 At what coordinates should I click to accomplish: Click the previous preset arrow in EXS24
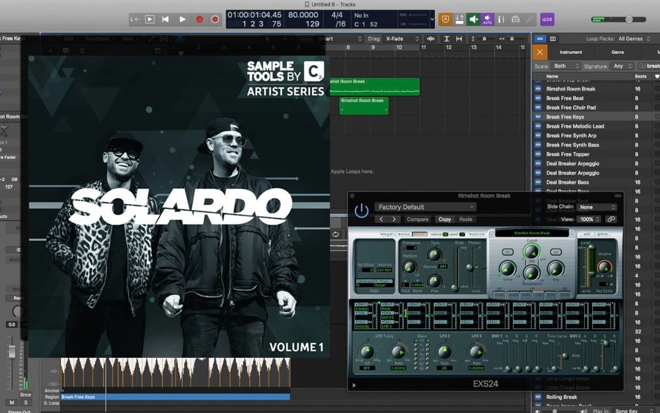point(382,219)
